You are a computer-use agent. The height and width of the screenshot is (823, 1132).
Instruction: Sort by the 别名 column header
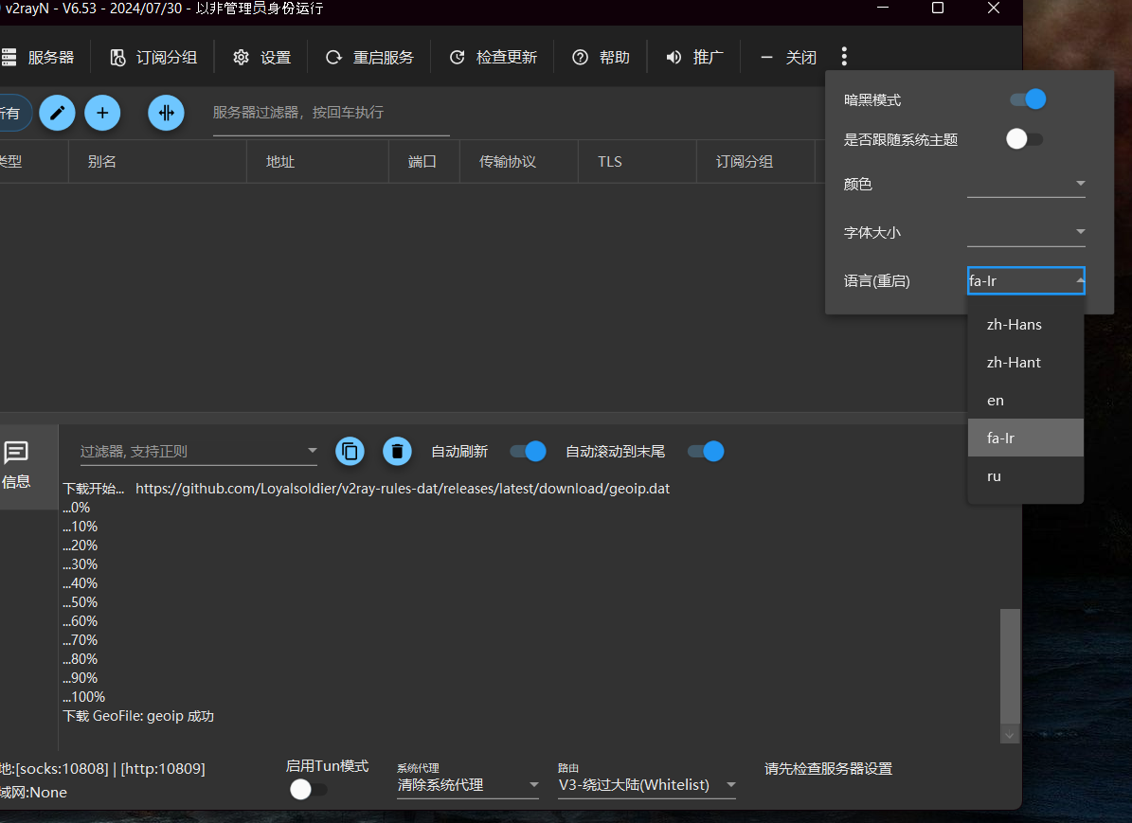(157, 162)
